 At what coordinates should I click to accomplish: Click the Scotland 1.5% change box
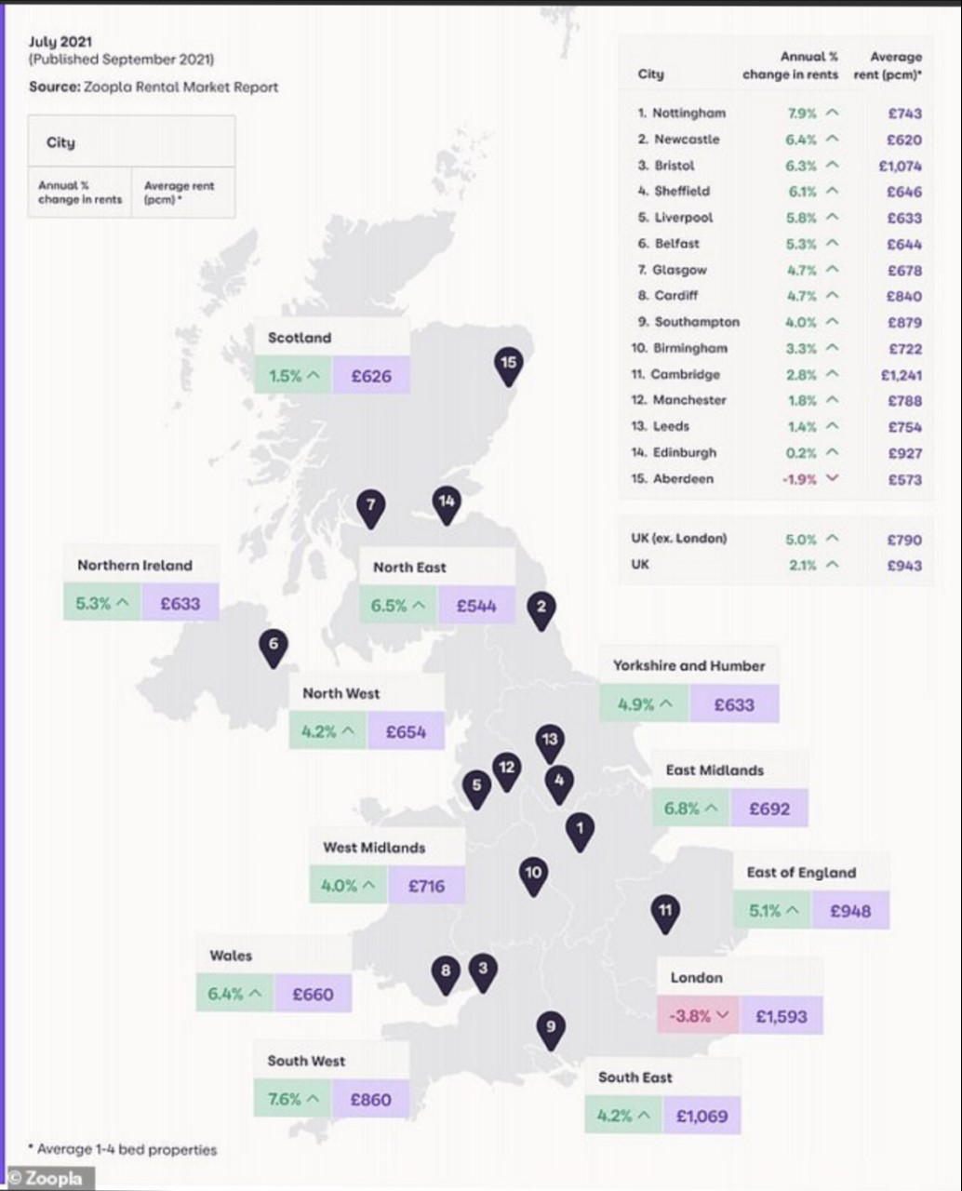pyautogui.click(x=293, y=376)
